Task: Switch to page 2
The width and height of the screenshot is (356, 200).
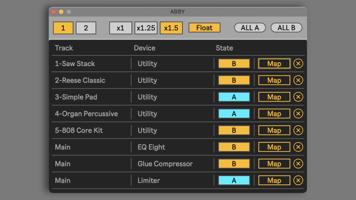Action: (86, 28)
